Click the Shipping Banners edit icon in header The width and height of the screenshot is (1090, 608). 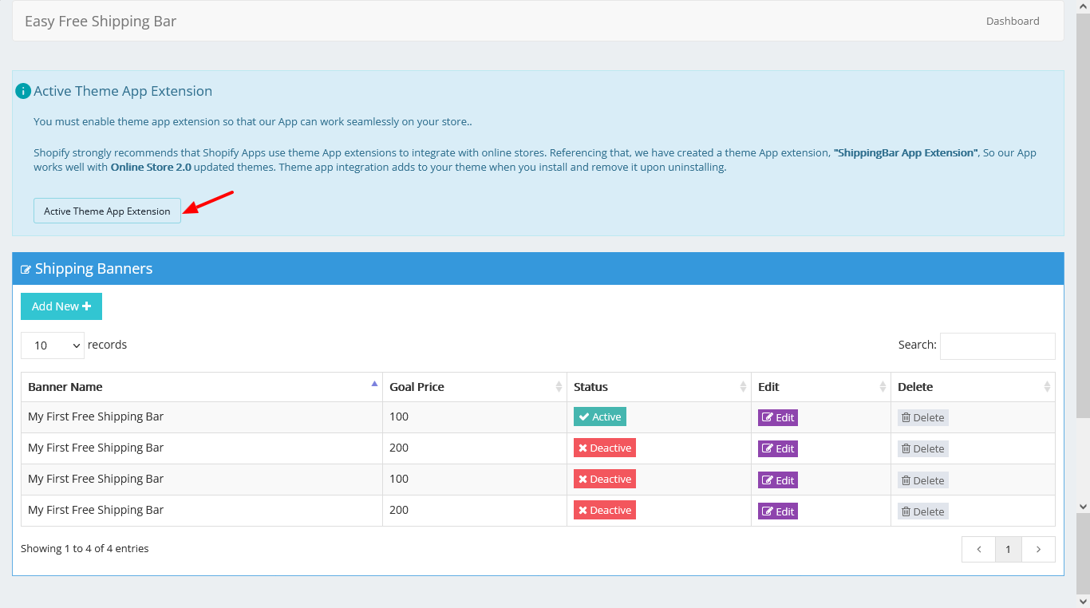pyautogui.click(x=26, y=270)
